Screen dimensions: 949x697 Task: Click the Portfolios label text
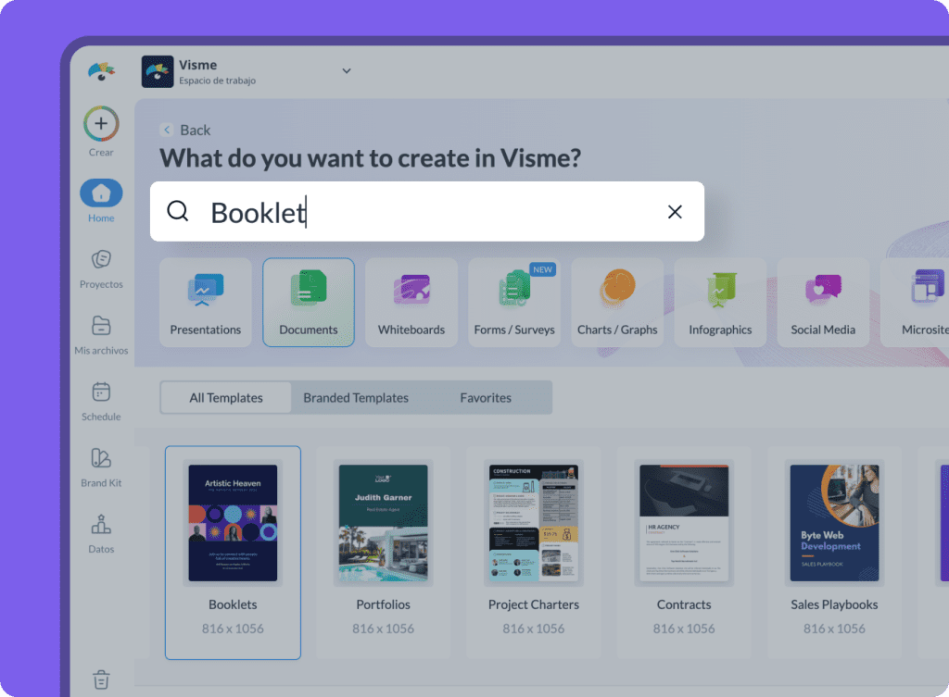pyautogui.click(x=383, y=604)
